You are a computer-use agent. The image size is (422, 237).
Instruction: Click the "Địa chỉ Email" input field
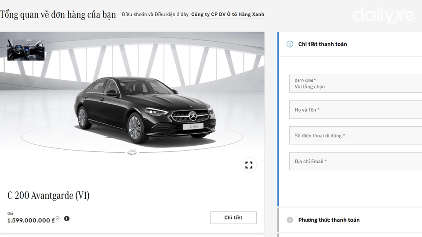pos(355,162)
